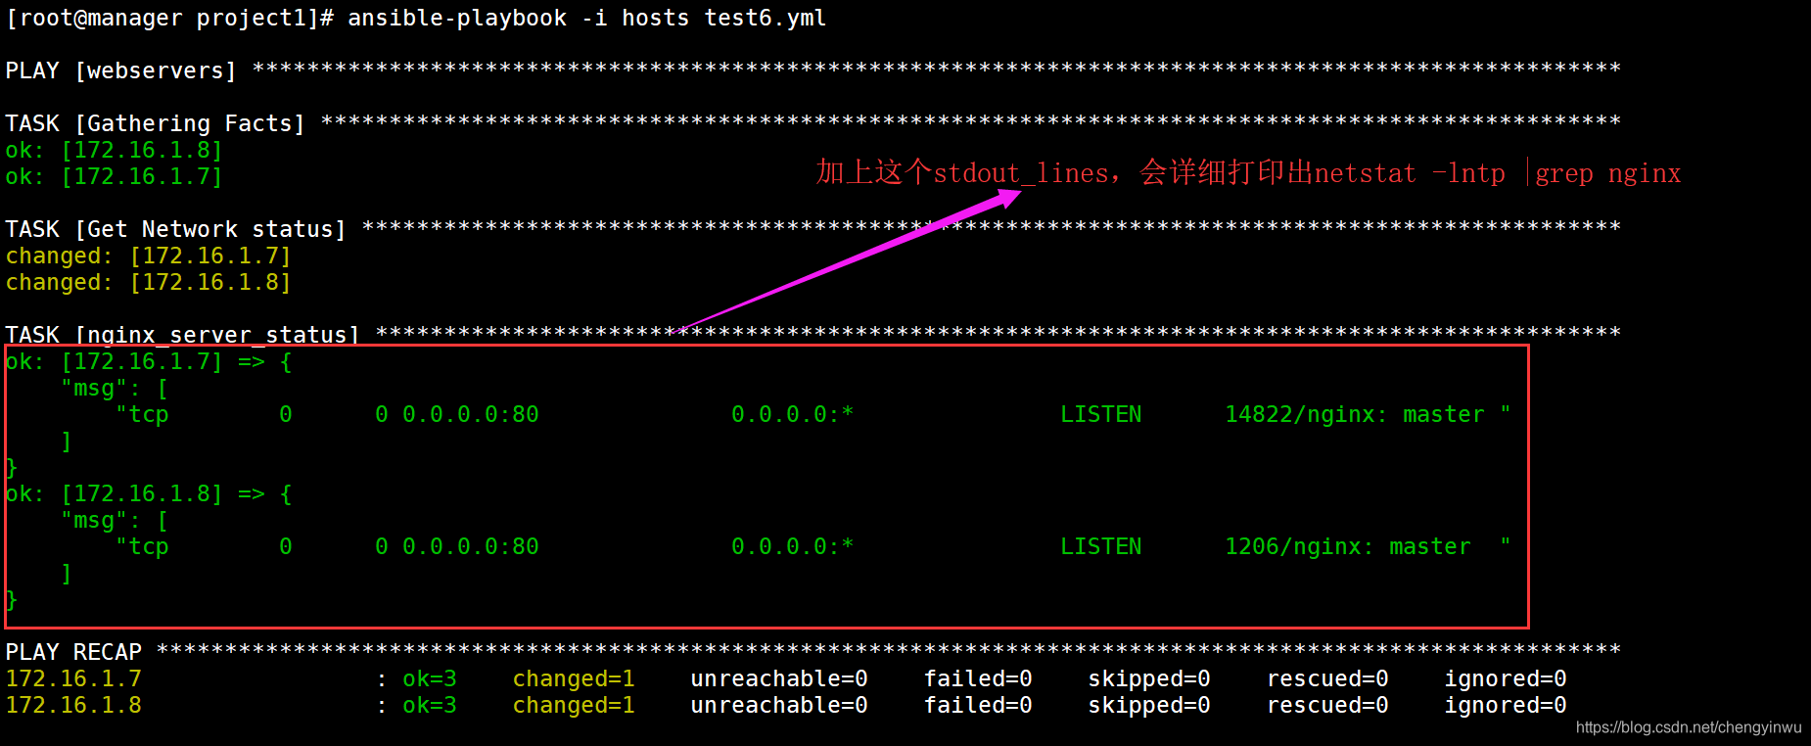1811x746 pixels.
Task: Click 'ok: [172.16.1.7] => {' output line
Action: click(148, 362)
